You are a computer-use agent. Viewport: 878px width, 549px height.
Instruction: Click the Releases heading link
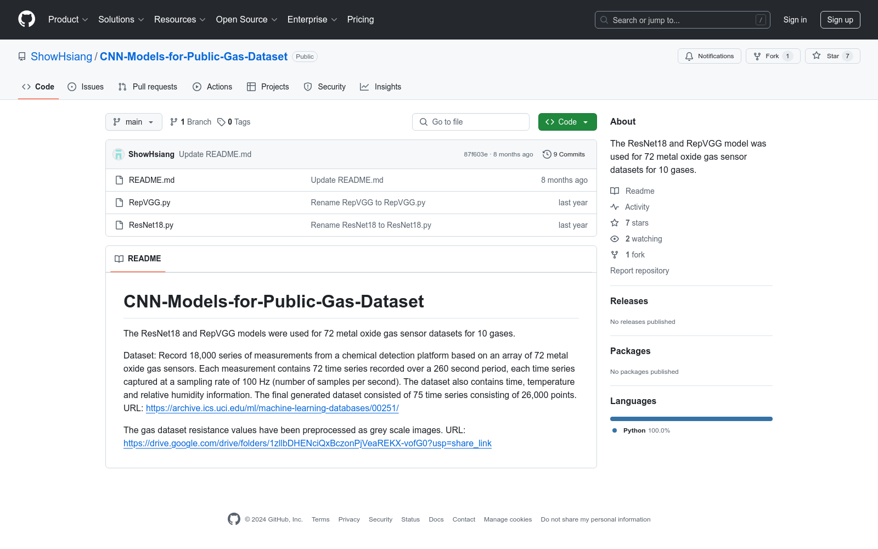click(629, 301)
